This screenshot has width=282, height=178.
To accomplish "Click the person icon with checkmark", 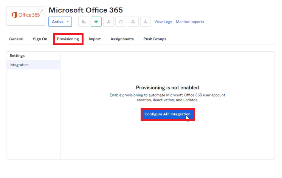I will click(x=146, y=22).
